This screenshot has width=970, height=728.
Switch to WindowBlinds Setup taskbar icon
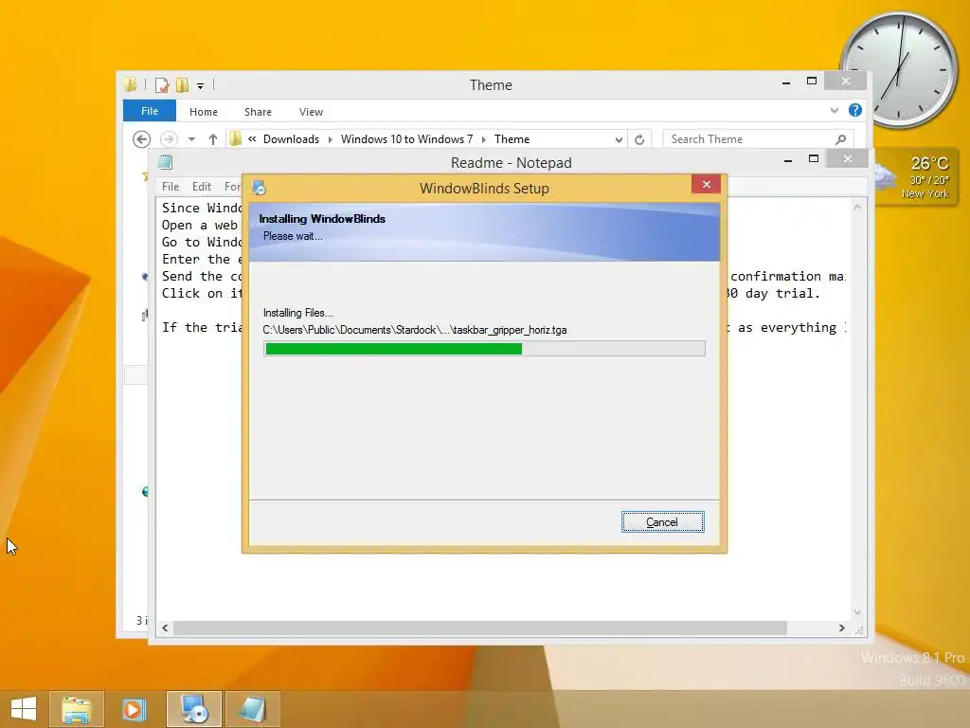(x=194, y=709)
